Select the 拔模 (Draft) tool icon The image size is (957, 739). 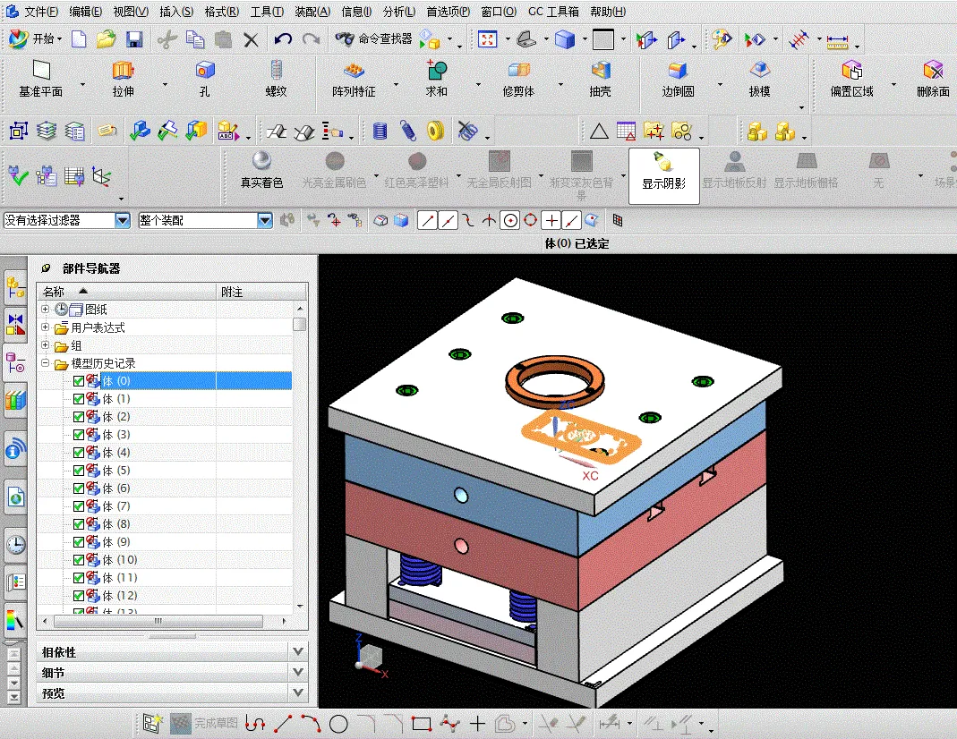coord(759,71)
